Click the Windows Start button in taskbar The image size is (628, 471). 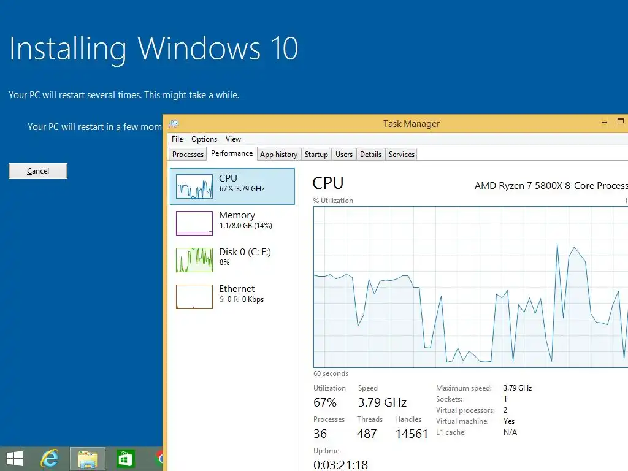coord(15,459)
